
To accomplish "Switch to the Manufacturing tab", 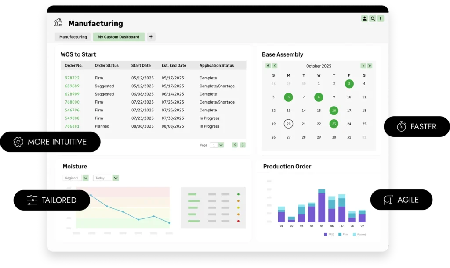I will pos(73,37).
